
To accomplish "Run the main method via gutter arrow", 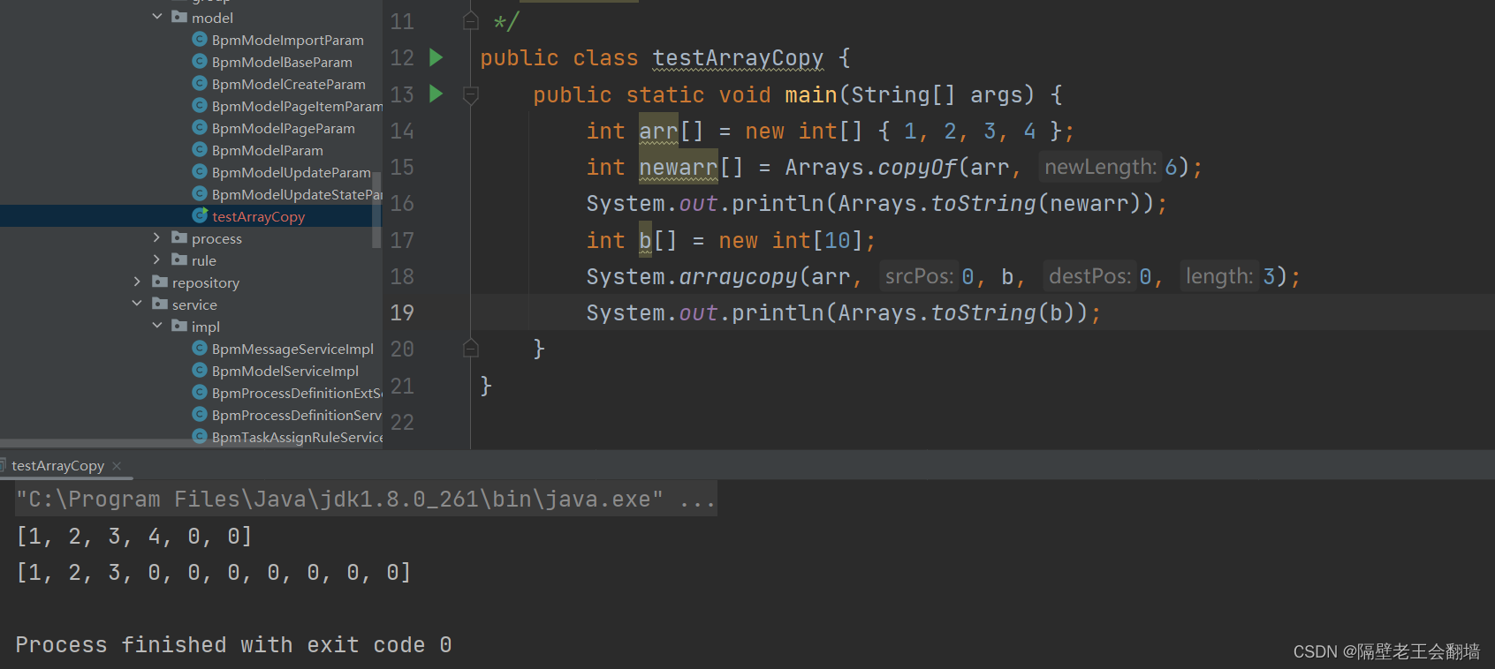I will (x=436, y=94).
